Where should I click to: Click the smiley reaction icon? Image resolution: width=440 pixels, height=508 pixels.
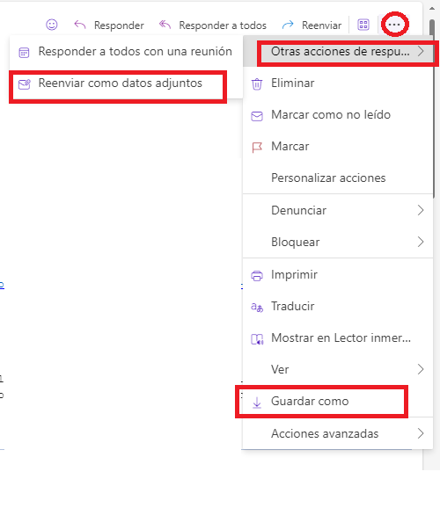point(52,25)
